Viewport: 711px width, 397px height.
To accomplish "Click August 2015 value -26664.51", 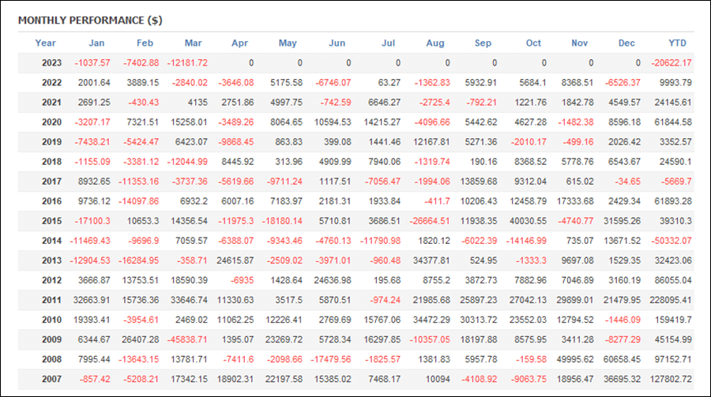I will tap(430, 221).
